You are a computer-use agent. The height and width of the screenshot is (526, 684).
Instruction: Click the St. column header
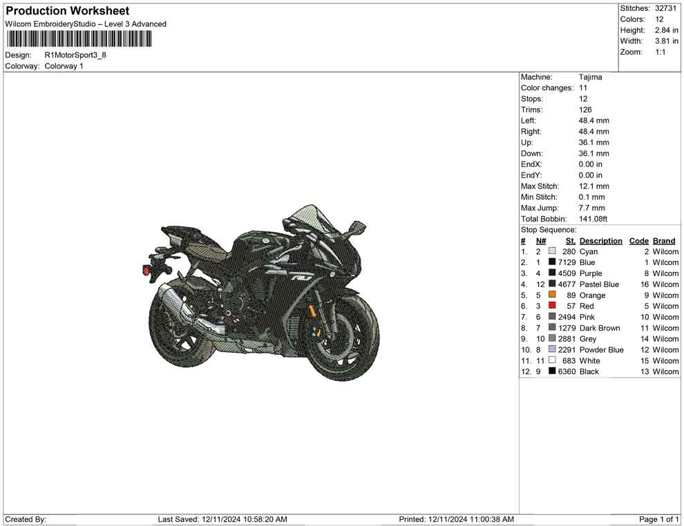pyautogui.click(x=569, y=240)
